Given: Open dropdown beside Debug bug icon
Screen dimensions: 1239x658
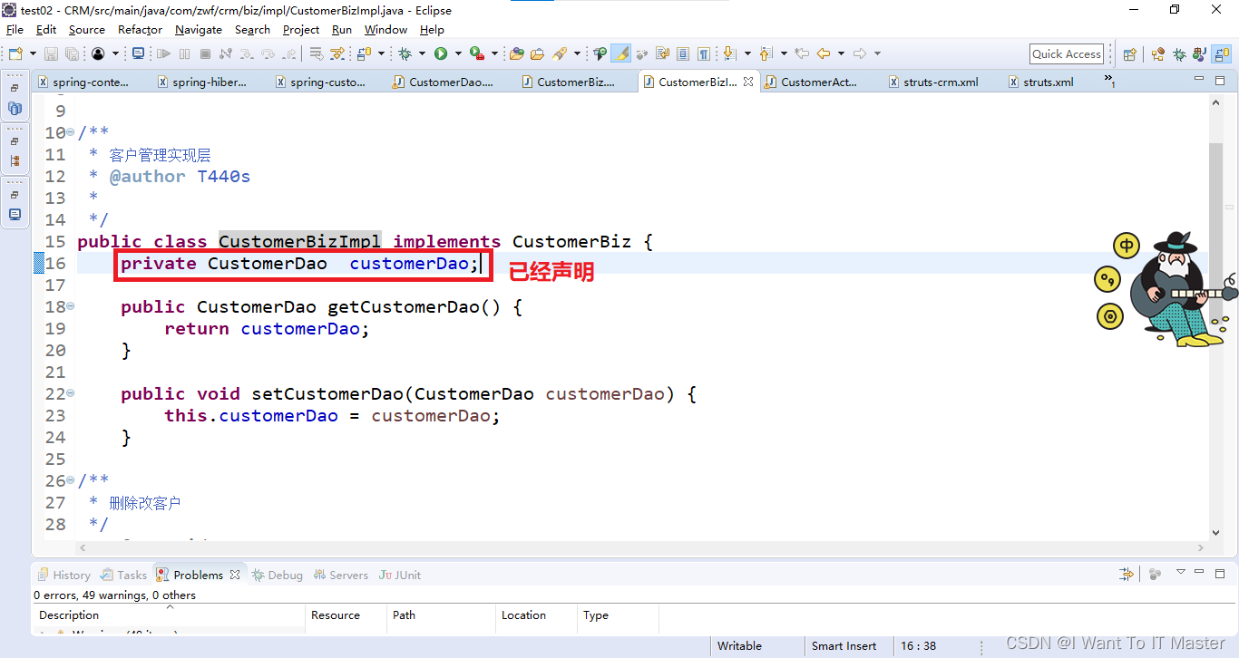Looking at the screenshot, I should pos(422,53).
